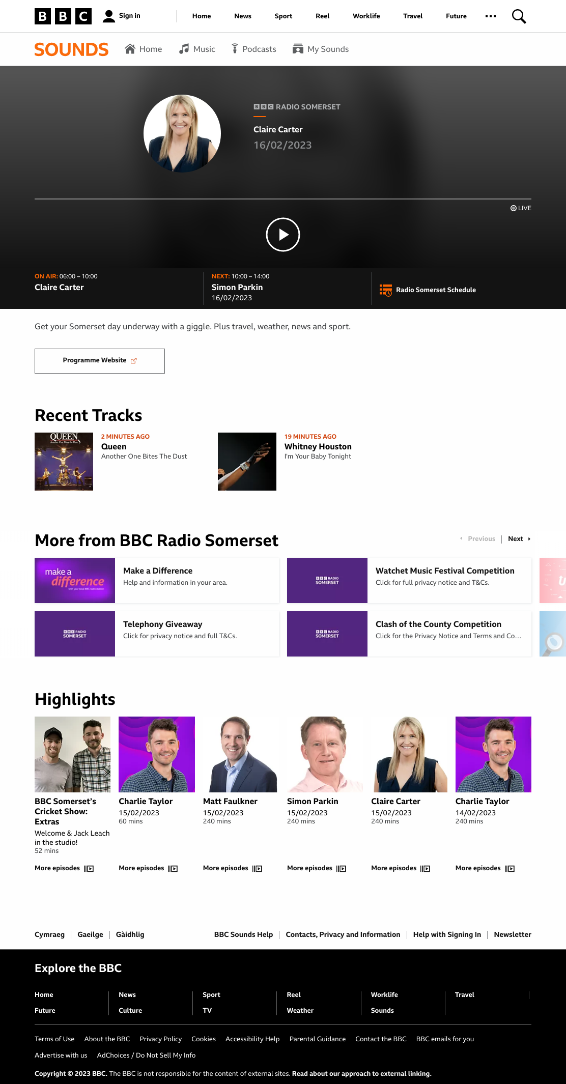Click the Next arrow chevron
Image resolution: width=566 pixels, height=1084 pixels.
point(529,539)
